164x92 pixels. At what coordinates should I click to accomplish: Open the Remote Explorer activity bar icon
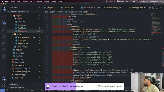(x=3, y=43)
